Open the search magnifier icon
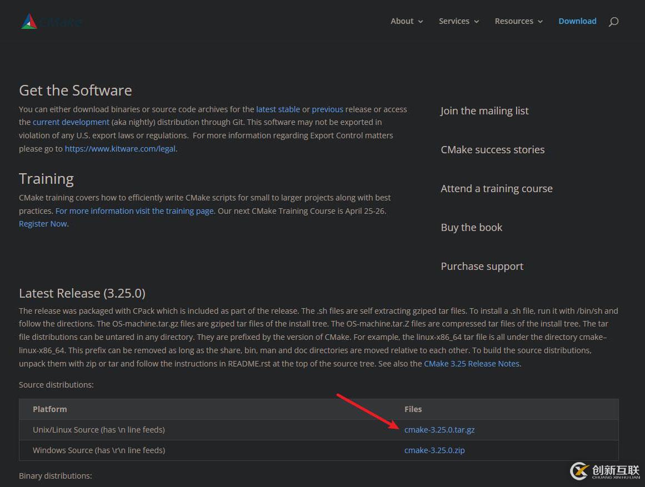The image size is (645, 487). coord(613,22)
